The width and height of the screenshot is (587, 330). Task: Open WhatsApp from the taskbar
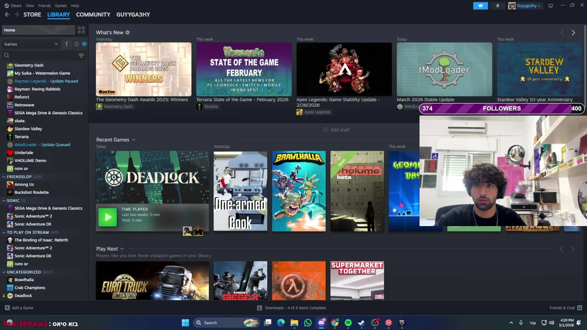308,323
